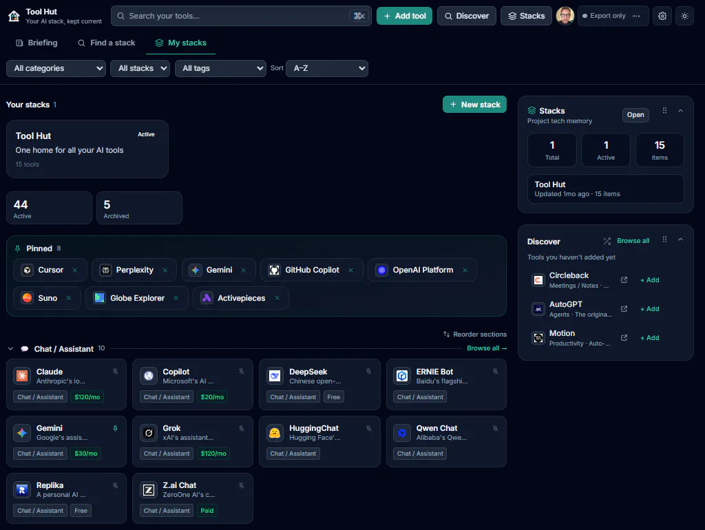Toggle pin on the DeepSeek card
The height and width of the screenshot is (530, 705).
point(369,371)
